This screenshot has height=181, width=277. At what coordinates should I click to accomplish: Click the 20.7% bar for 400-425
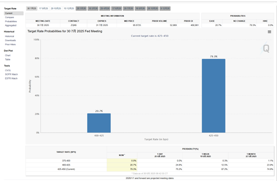tap(99, 123)
